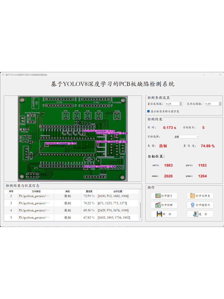Click the spurious_copper 0.70 label on image
Image resolution: width=224 pixels, height=299 pixels.
61,144
